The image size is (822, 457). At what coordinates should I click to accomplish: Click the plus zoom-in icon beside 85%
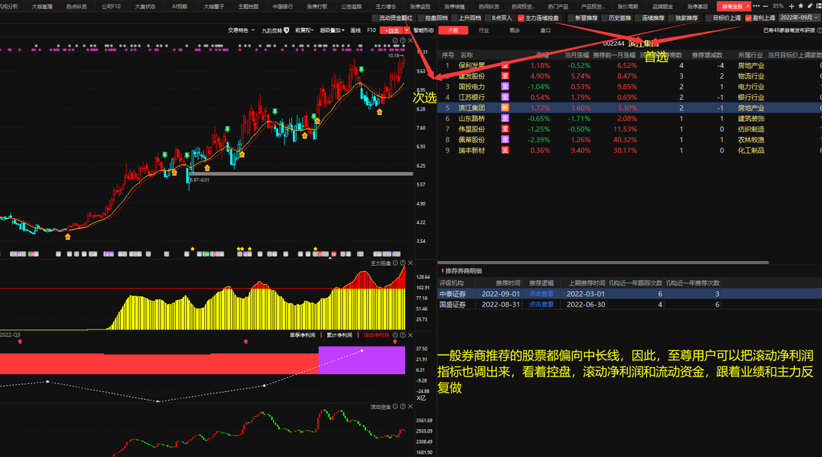coord(791,6)
